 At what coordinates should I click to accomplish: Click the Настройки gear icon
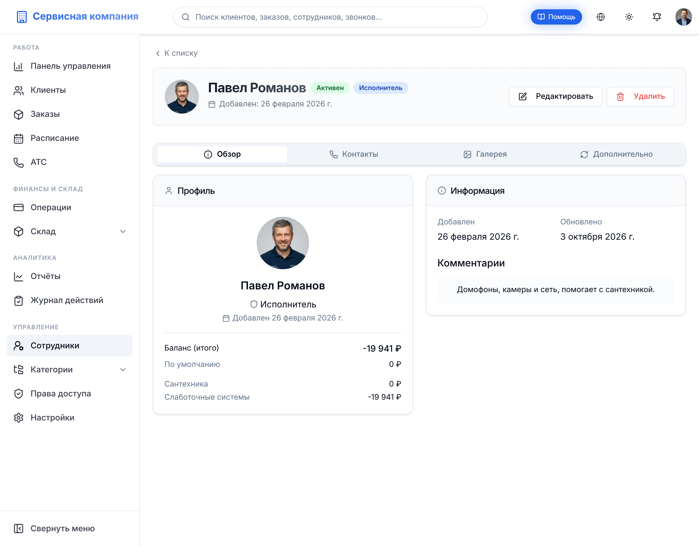point(19,418)
